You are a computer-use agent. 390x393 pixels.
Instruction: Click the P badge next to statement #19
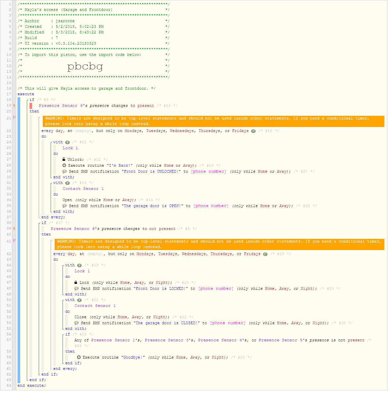pos(79,265)
